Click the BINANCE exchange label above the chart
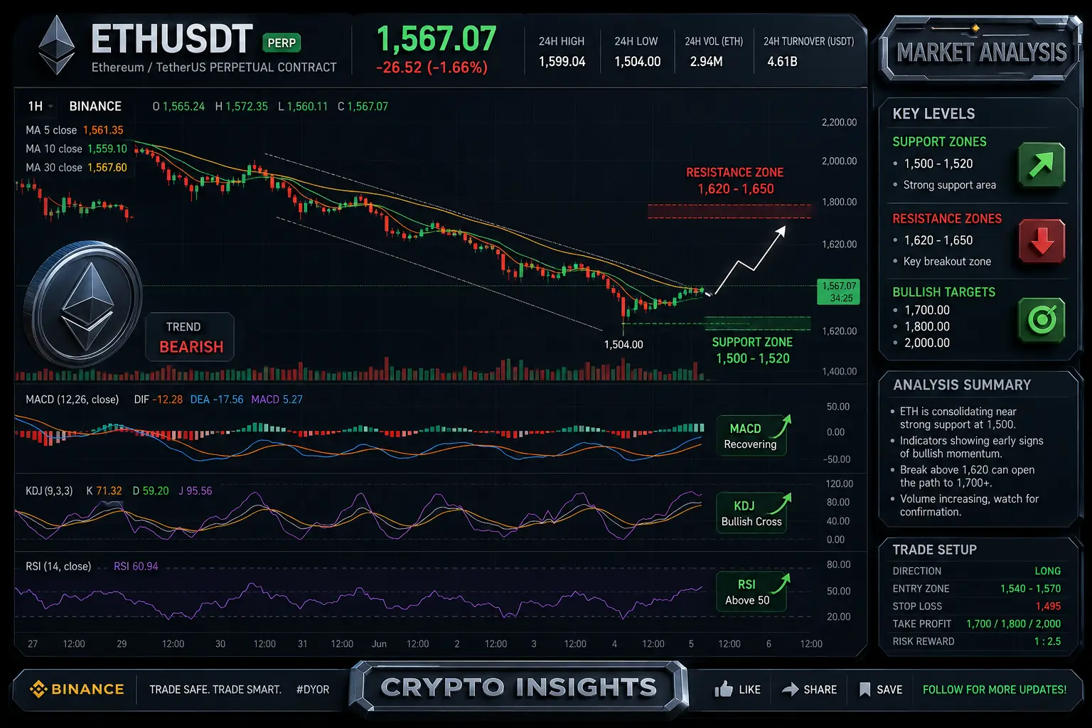Viewport: 1092px width, 728px height. click(95, 107)
